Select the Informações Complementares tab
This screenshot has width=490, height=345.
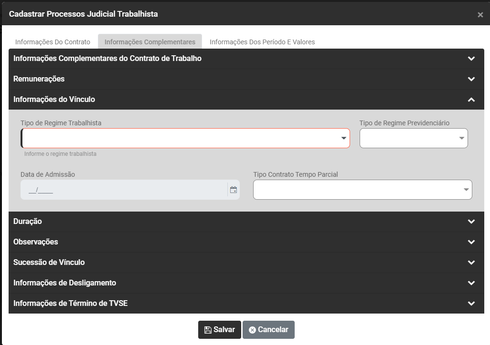click(150, 42)
